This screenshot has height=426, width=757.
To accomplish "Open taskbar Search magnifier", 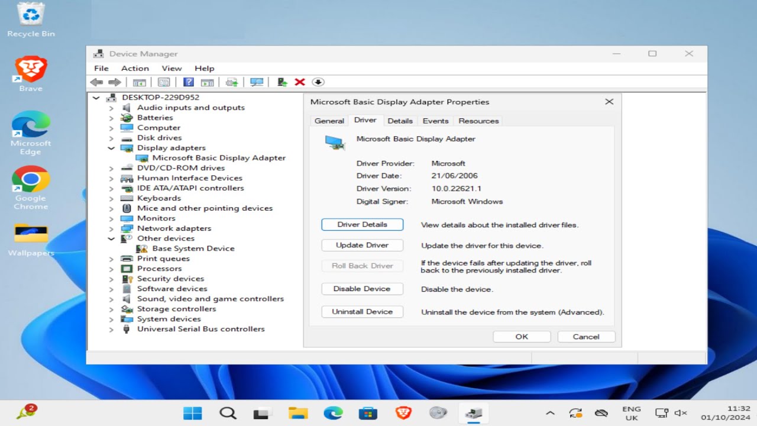I will pyautogui.click(x=228, y=413).
